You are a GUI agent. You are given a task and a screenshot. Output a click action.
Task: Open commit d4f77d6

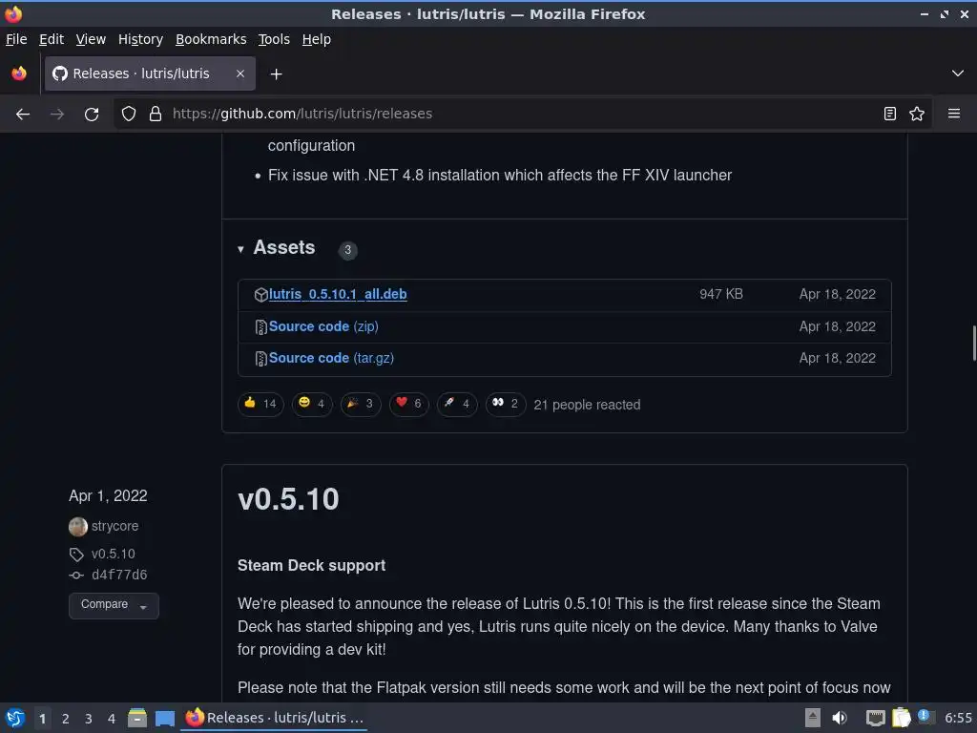coord(119,575)
